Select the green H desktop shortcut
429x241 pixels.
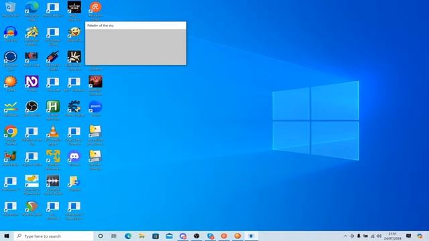point(53,110)
